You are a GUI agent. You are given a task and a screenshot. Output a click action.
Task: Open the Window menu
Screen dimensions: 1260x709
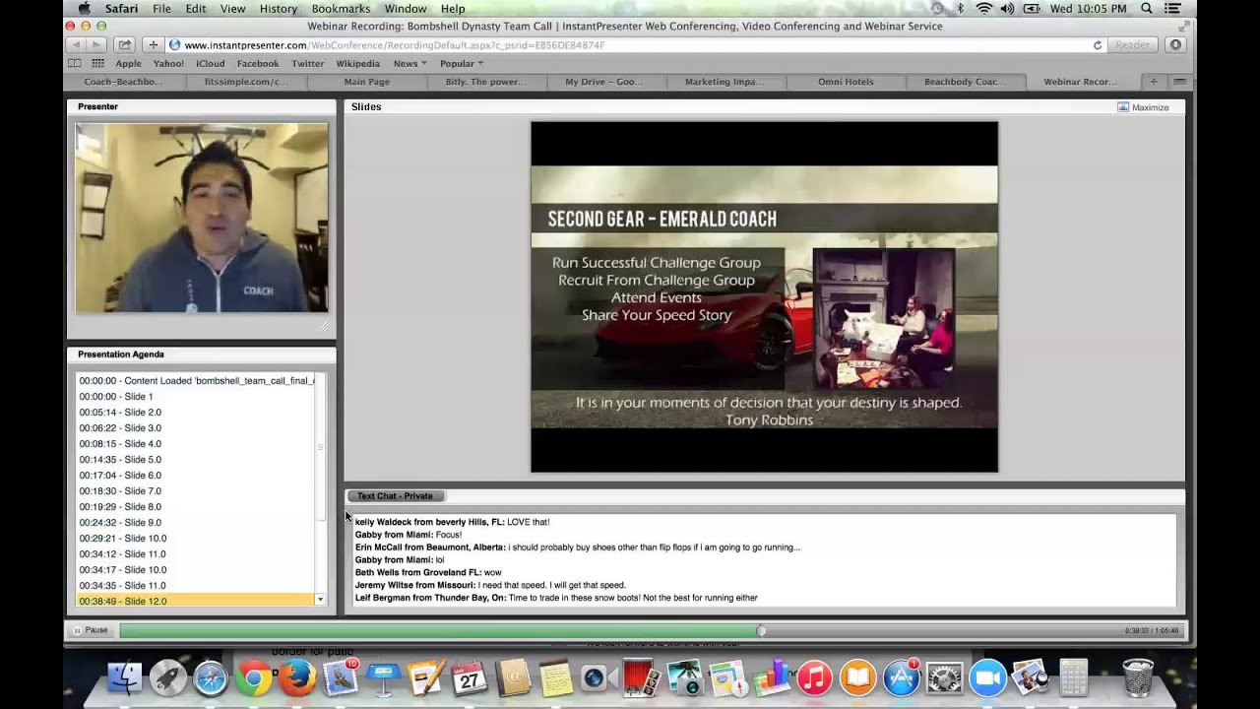[406, 9]
